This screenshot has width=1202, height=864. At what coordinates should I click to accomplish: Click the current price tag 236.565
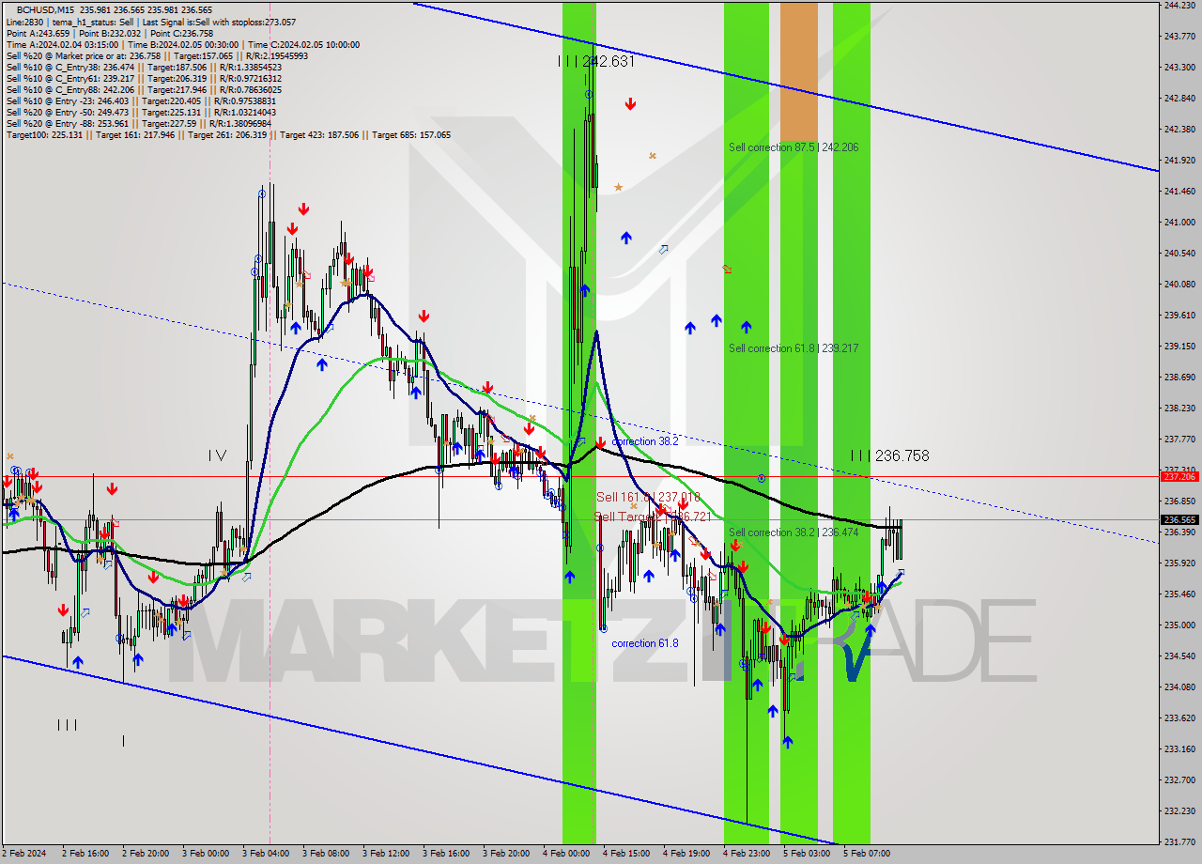coord(1179,519)
